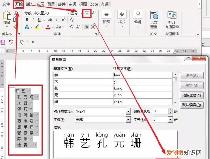Switch to the View (视图) tab

pyautogui.click(x=83, y=4)
